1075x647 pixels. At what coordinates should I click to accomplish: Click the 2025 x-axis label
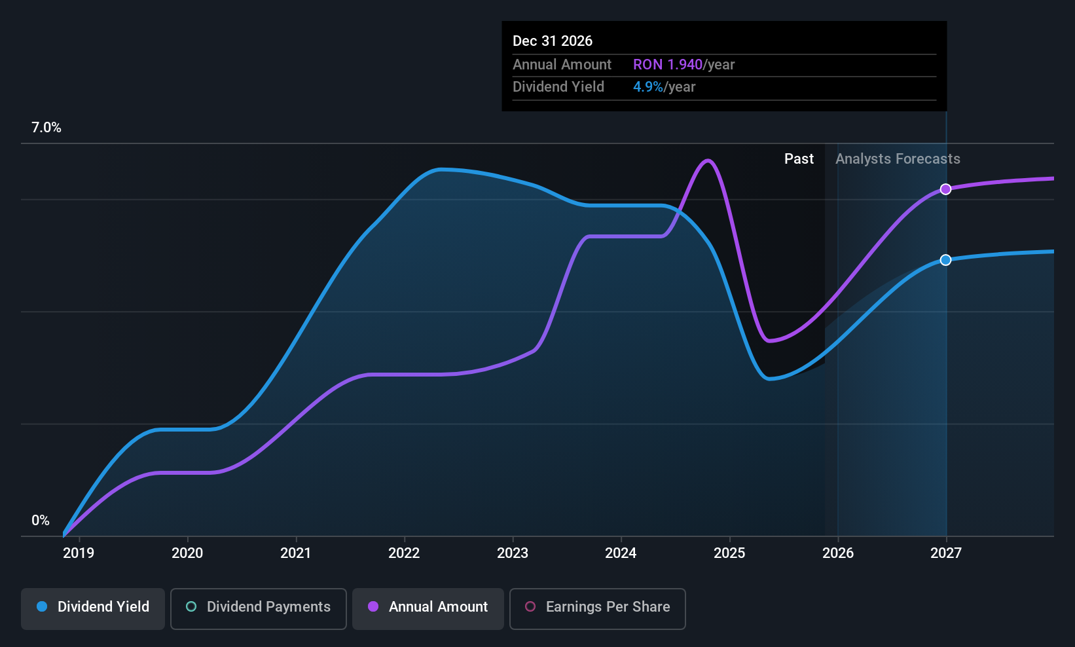(x=729, y=553)
